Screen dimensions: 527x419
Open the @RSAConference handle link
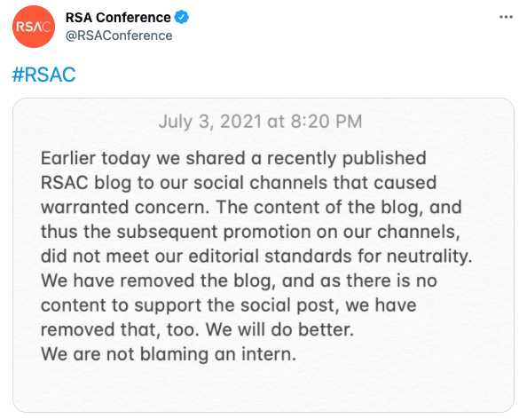tap(119, 36)
